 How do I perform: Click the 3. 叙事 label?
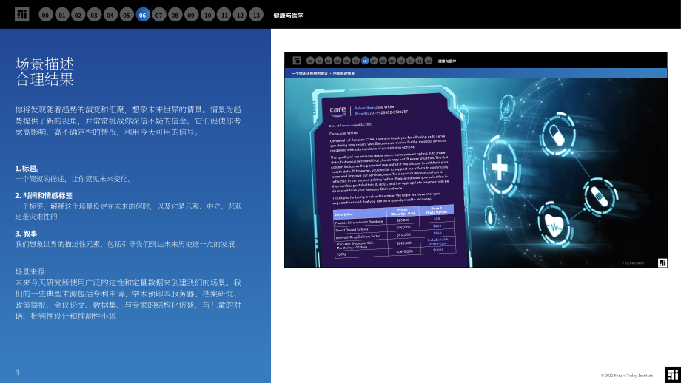[x=26, y=234]
